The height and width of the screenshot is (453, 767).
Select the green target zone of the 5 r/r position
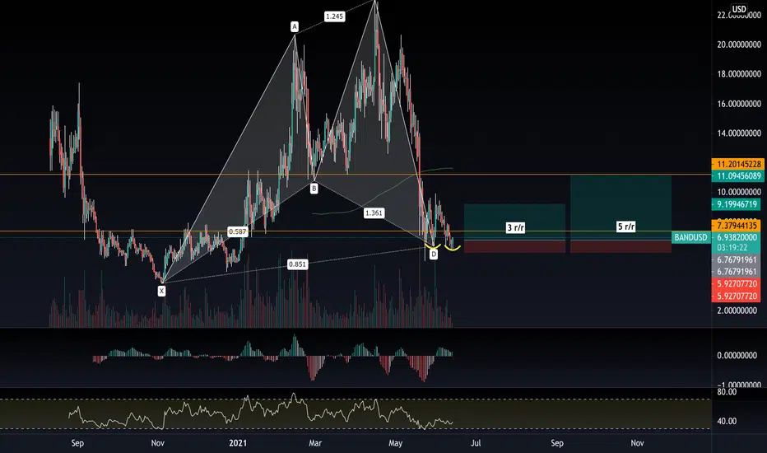(x=621, y=208)
